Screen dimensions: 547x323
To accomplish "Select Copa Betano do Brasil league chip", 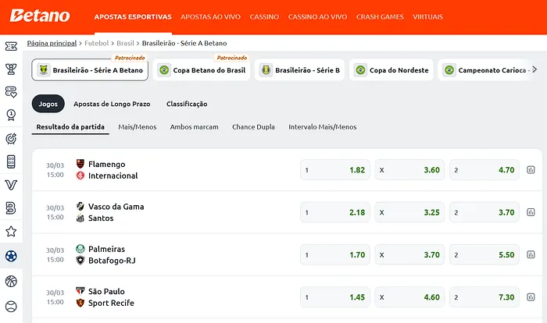I will (x=202, y=69).
